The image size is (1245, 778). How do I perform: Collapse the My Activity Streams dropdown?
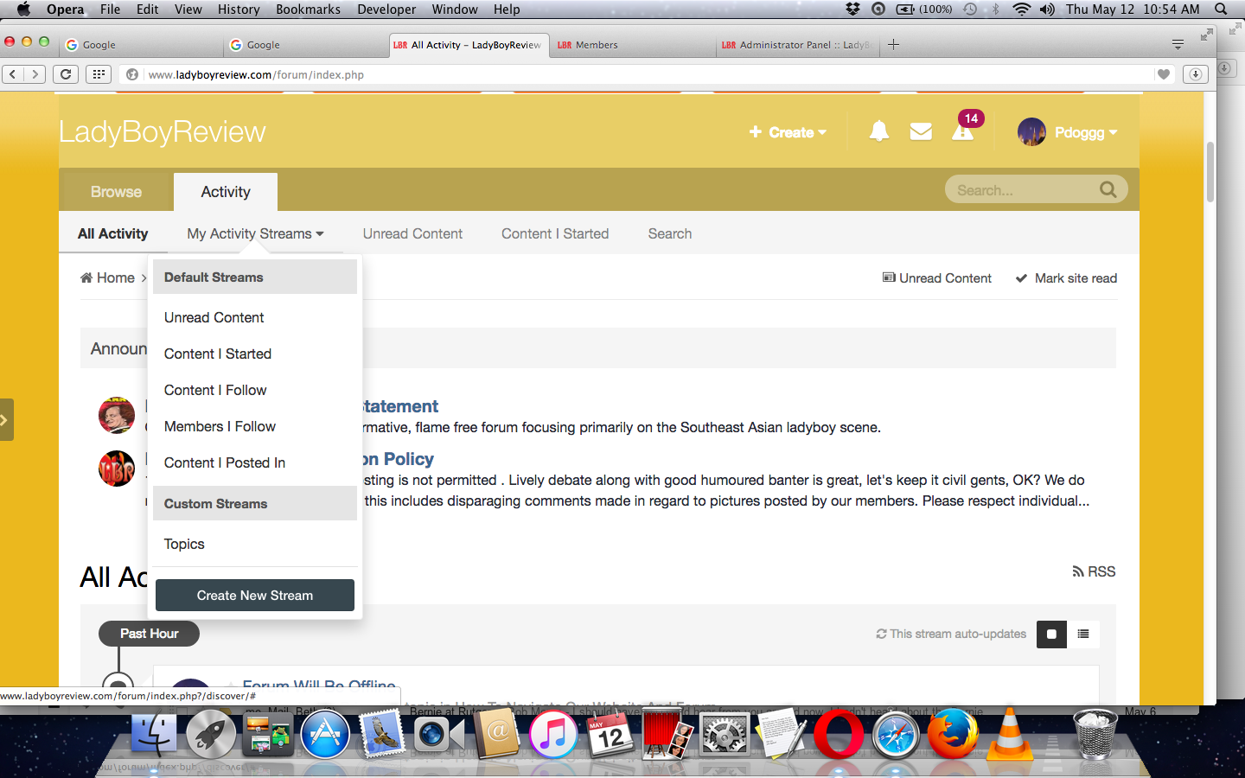[255, 233]
